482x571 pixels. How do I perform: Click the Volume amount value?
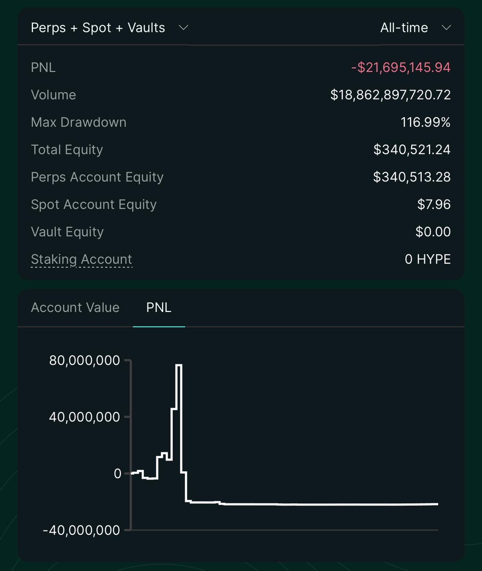coord(390,95)
